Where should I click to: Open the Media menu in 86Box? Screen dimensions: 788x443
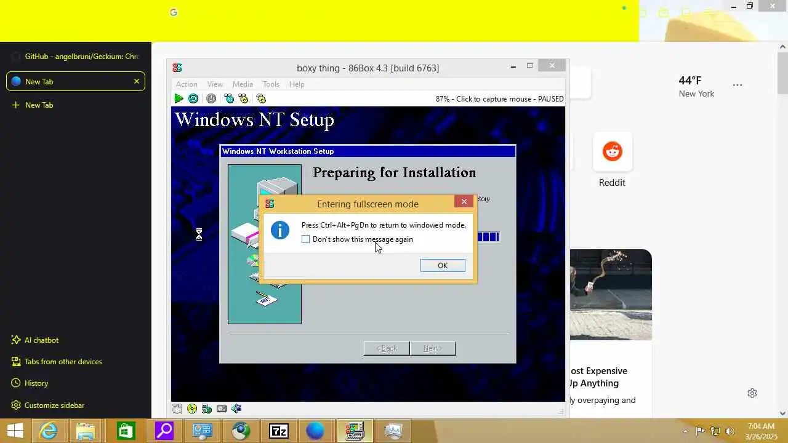[x=243, y=84]
